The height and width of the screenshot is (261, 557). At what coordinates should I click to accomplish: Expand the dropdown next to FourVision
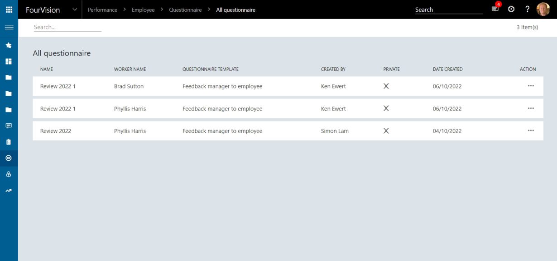click(x=74, y=9)
